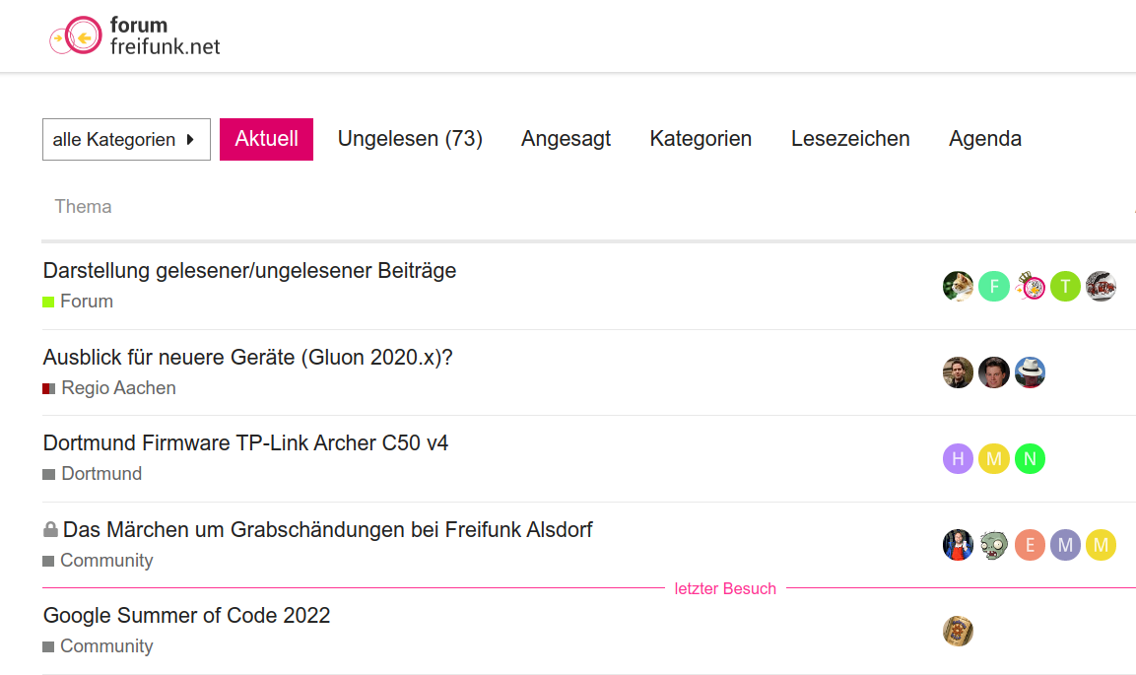The image size is (1136, 675).
Task: Open topic Ausblick für neuere Geräte (Gluon 2020.x)?
Action: tap(247, 358)
